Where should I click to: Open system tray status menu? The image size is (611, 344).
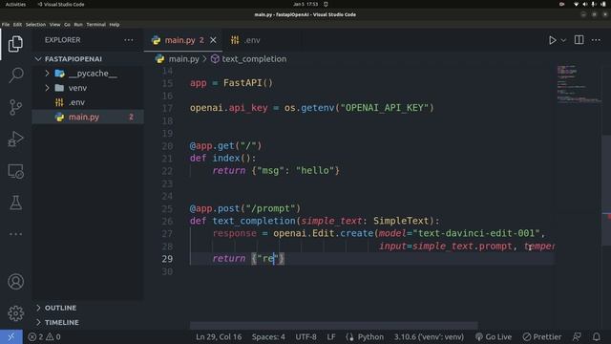(589, 4)
